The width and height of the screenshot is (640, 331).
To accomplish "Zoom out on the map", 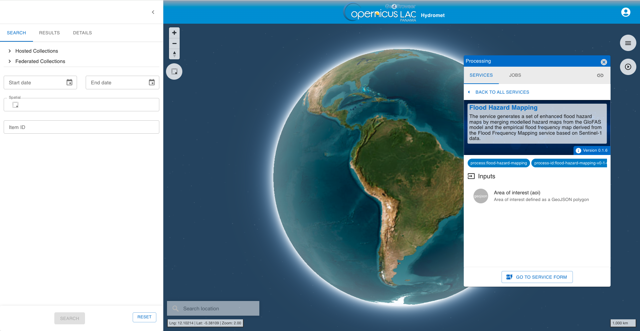I will tap(174, 43).
